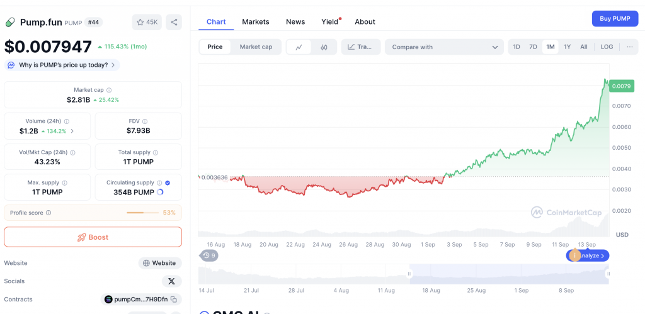Switch to Market cap toggle

[x=256, y=47]
